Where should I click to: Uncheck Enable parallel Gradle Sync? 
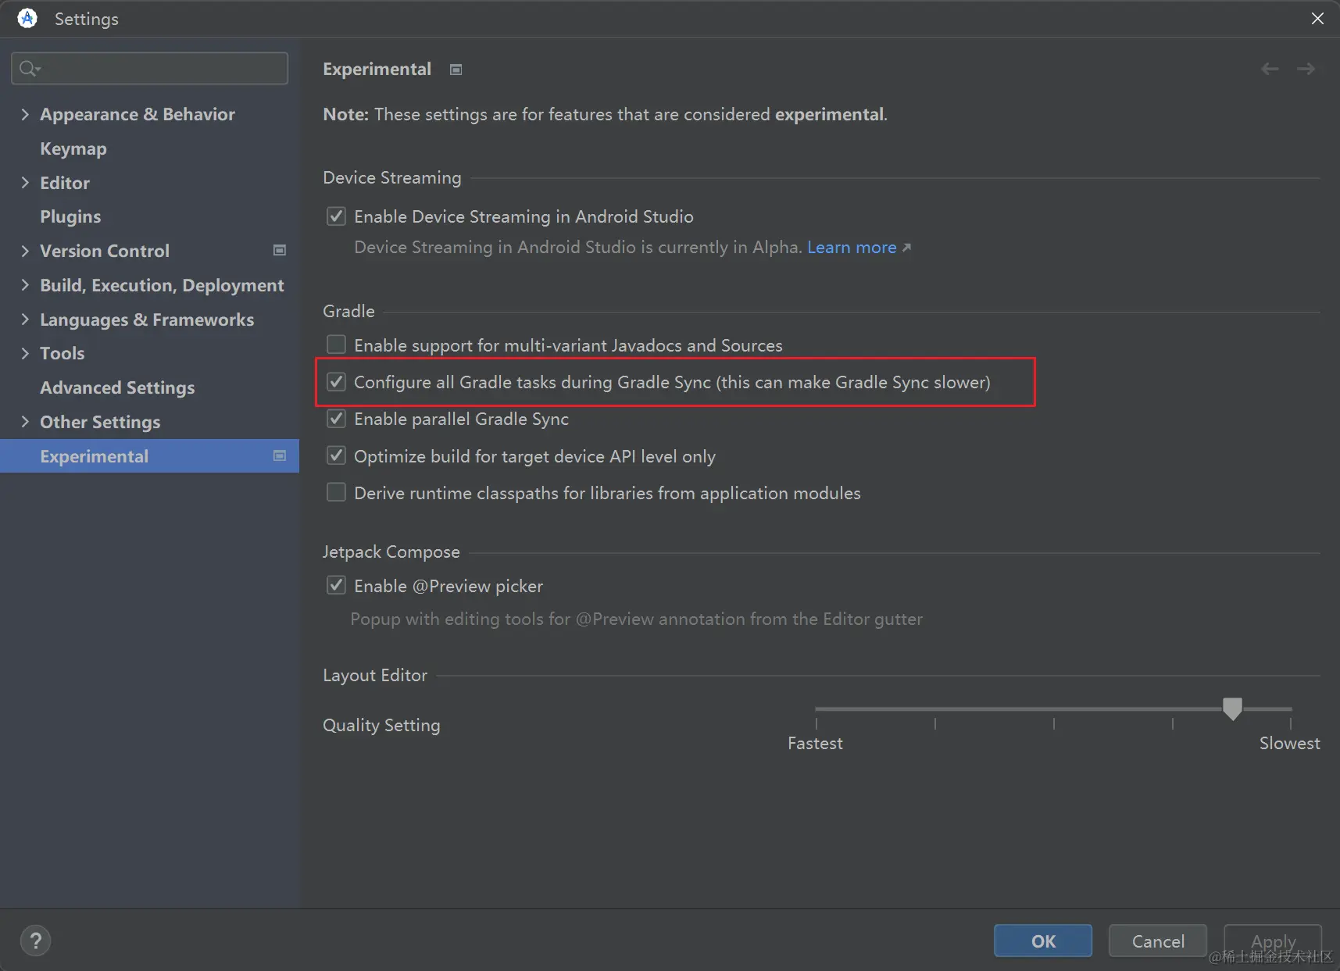pyautogui.click(x=337, y=419)
